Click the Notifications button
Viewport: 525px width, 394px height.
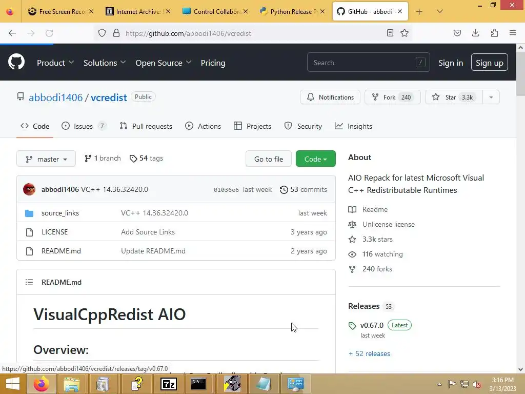point(330,97)
